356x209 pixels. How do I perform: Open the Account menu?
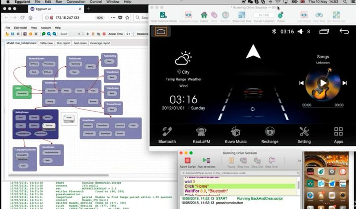coord(46,28)
